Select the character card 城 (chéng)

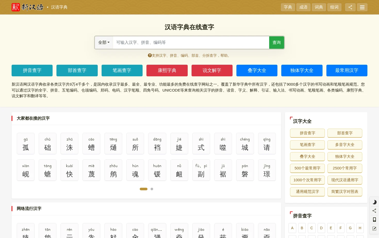coord(245,144)
